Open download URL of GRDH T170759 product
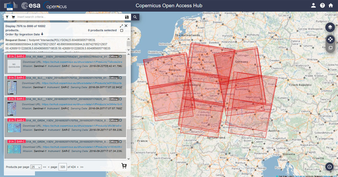The image size is (338, 177). click(x=82, y=126)
